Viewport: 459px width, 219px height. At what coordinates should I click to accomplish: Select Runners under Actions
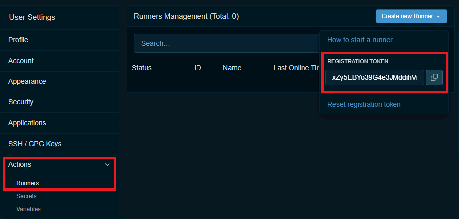pyautogui.click(x=27, y=183)
